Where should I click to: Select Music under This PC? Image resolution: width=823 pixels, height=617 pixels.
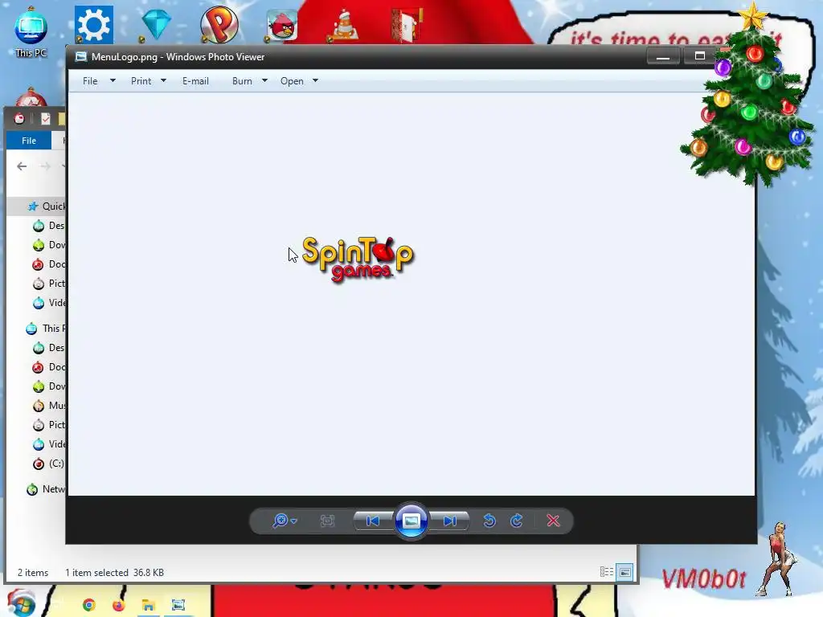[48, 406]
